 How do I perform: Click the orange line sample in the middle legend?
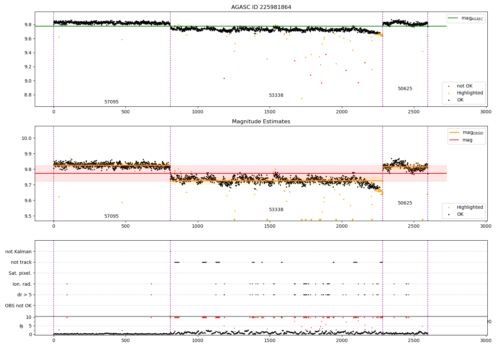point(454,132)
